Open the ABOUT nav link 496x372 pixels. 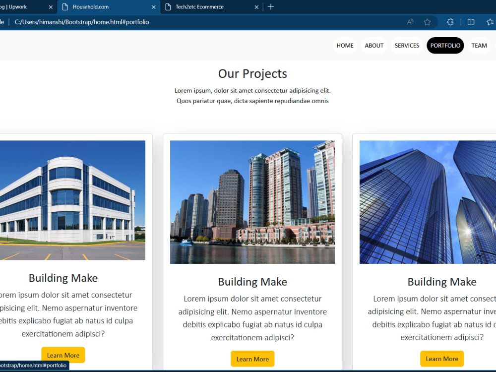point(374,46)
